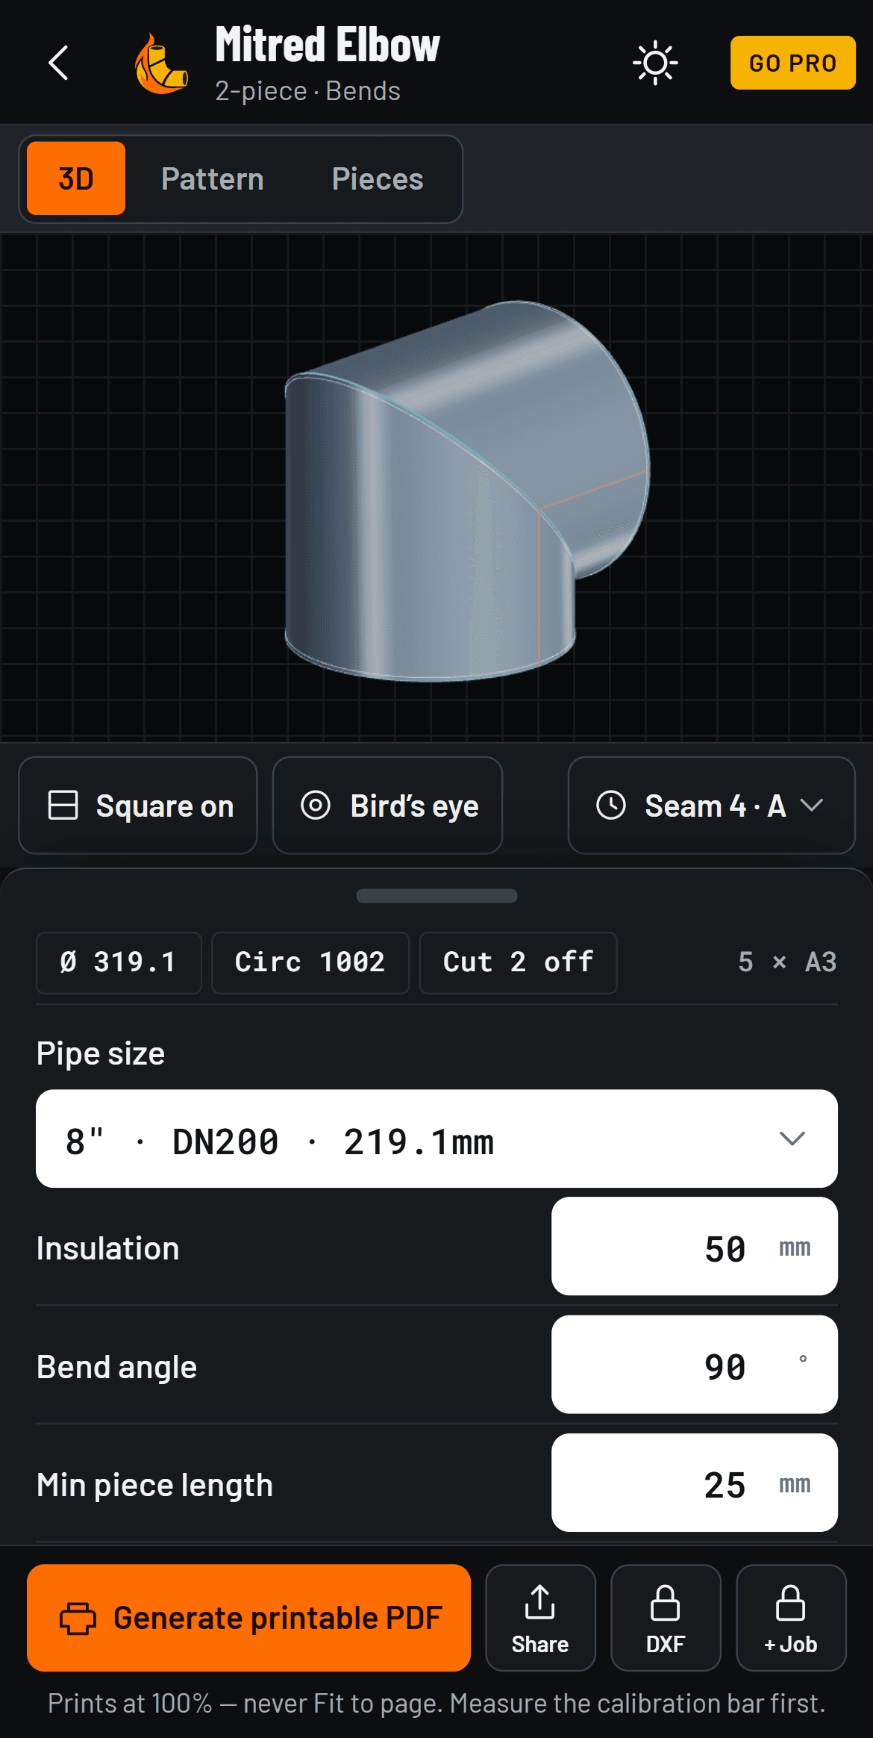Image resolution: width=873 pixels, height=1738 pixels.
Task: Switch to the 3D tab
Action: click(76, 178)
